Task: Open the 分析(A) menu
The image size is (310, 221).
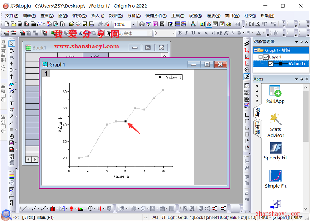Action: pyautogui.click(x=134, y=16)
